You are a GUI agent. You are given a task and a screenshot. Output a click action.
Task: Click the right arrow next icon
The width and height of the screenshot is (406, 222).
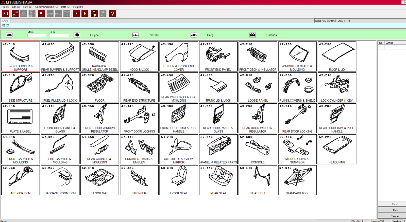click(x=85, y=14)
